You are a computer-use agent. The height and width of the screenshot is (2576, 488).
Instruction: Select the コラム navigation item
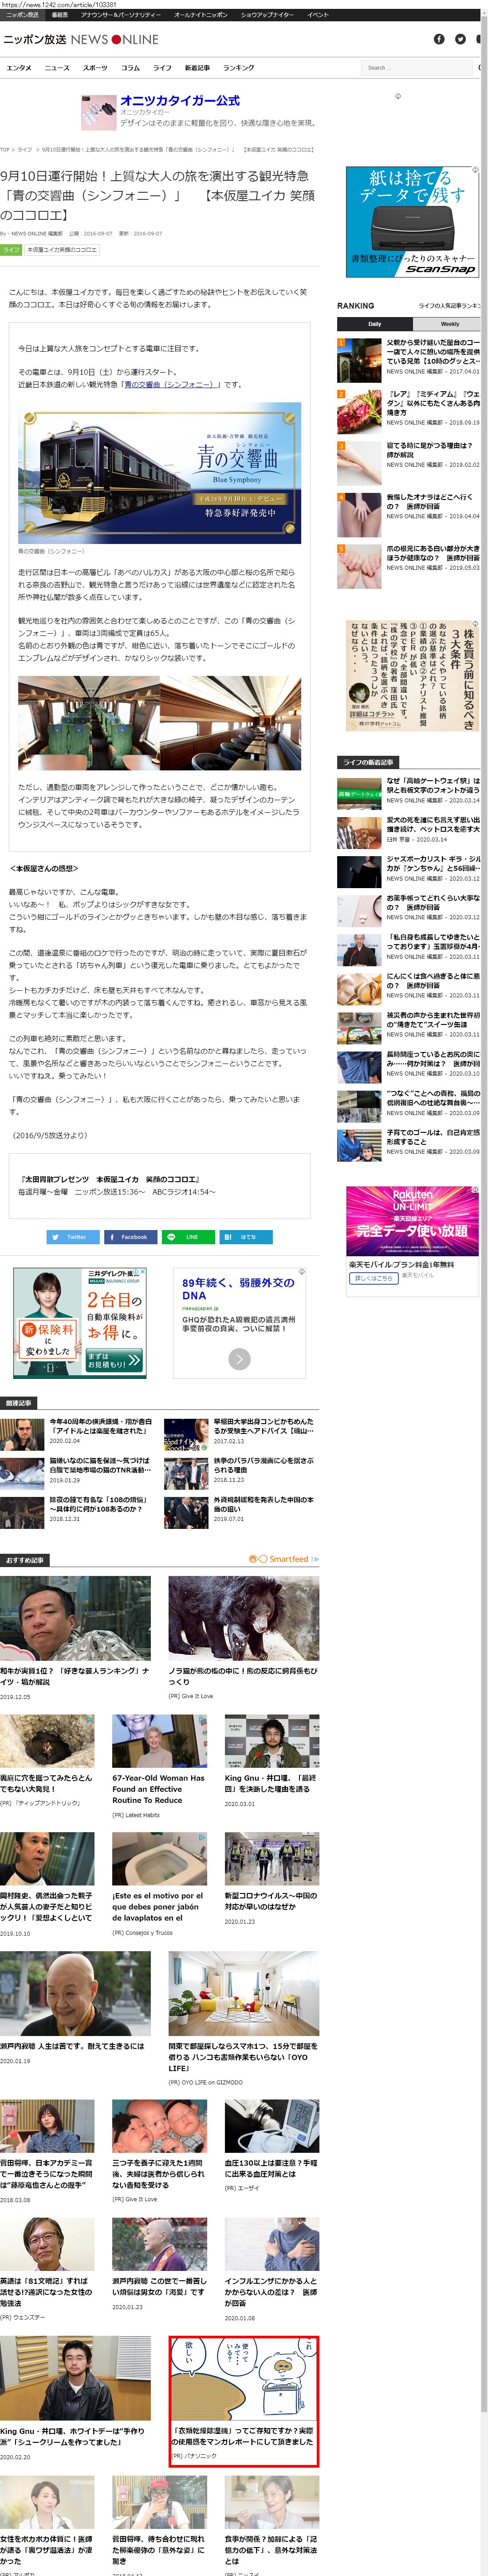[x=131, y=68]
